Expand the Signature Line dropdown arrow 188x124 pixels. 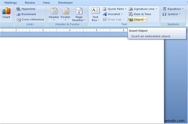(157, 9)
